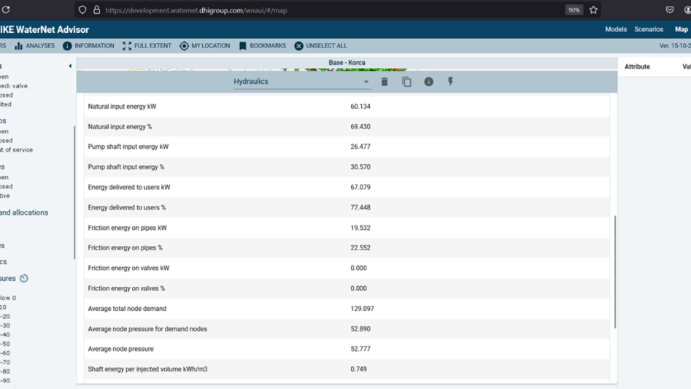Open the Pocket save icon
This screenshot has width=691, height=389.
pos(670,9)
